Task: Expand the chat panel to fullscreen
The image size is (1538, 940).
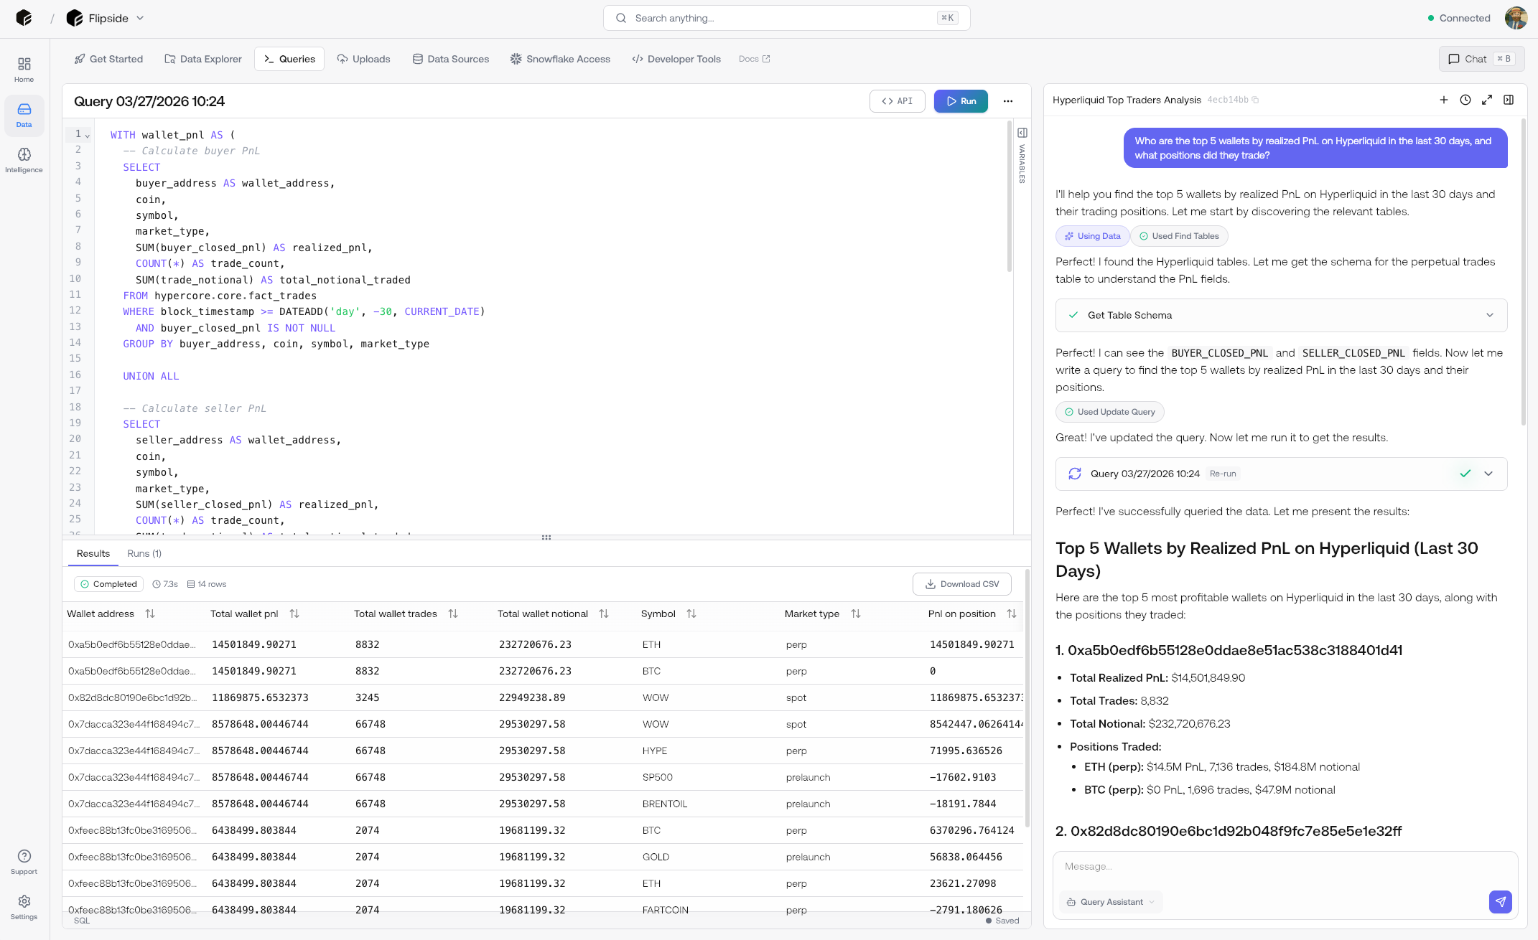Action: point(1487,100)
